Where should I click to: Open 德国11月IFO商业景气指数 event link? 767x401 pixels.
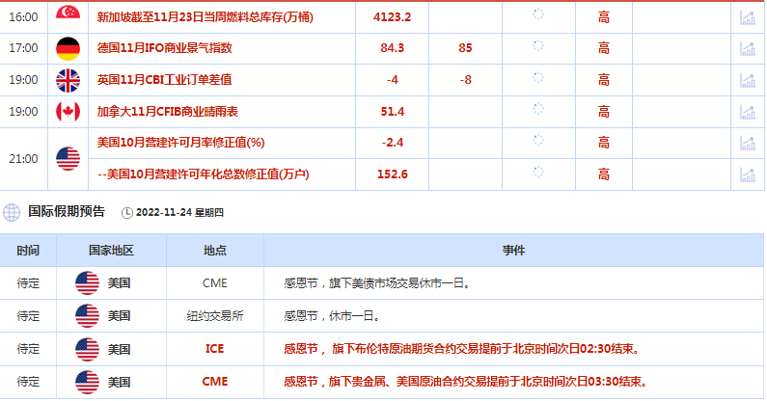[x=167, y=48]
